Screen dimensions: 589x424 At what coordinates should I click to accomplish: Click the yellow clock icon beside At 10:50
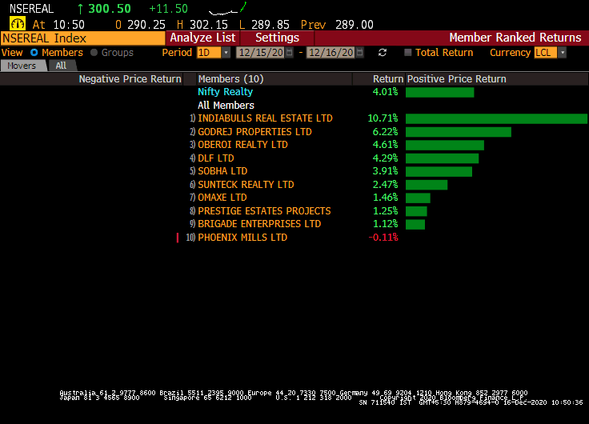point(18,24)
